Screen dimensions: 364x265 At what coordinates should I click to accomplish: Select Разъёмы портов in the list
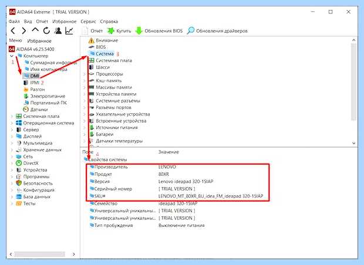(x=110, y=107)
